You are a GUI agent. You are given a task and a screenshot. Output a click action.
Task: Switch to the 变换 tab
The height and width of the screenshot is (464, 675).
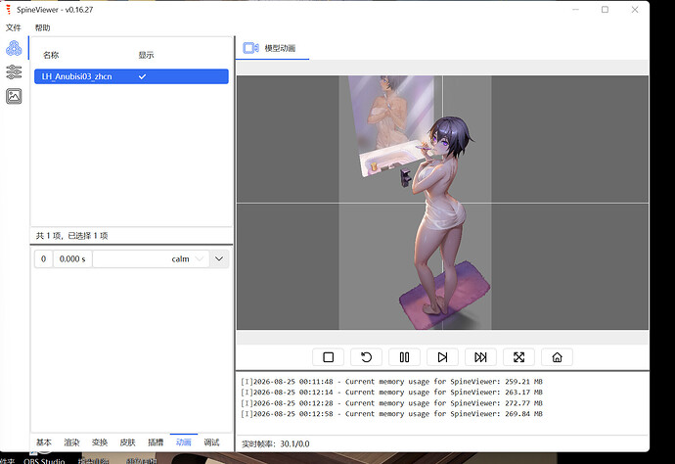pyautogui.click(x=100, y=442)
